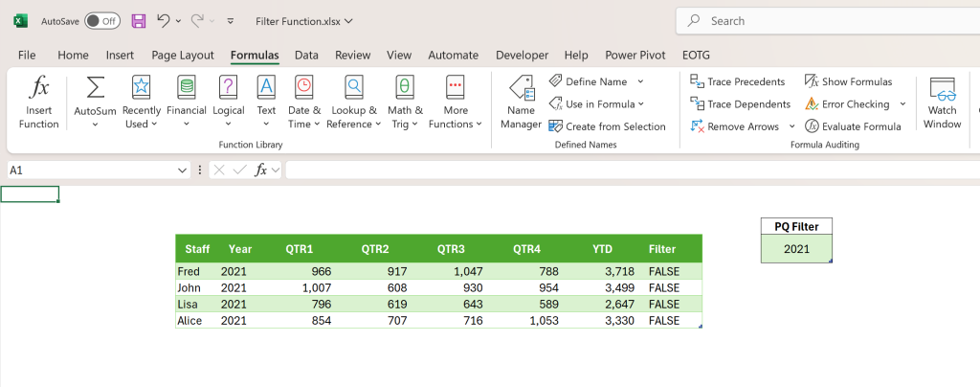Viewport: 980px width, 387px height.
Task: Click Remove Arrows
Action: [x=735, y=126]
